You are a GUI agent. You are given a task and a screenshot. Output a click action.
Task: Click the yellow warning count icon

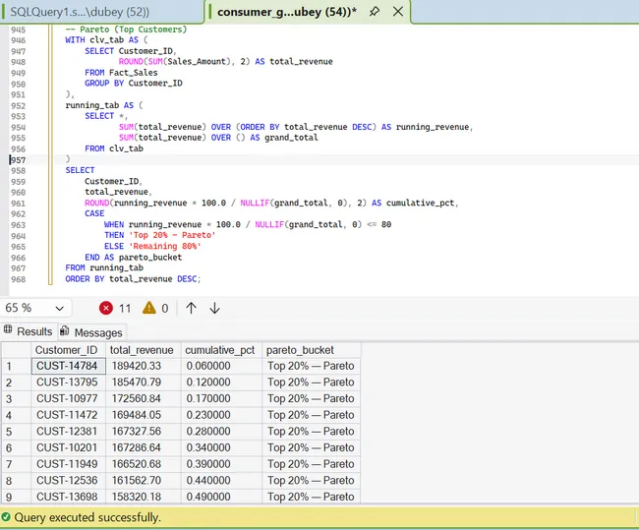pos(149,308)
